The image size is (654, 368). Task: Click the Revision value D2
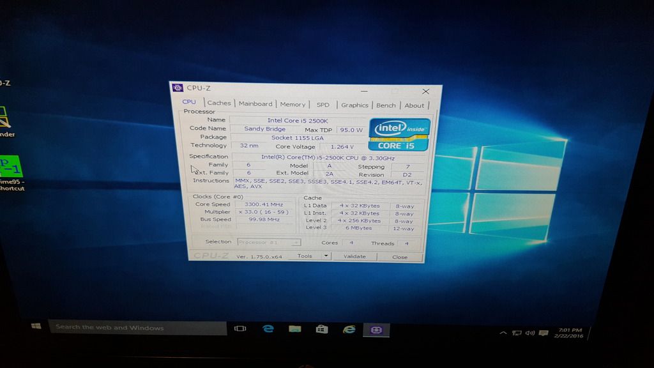[x=407, y=175]
